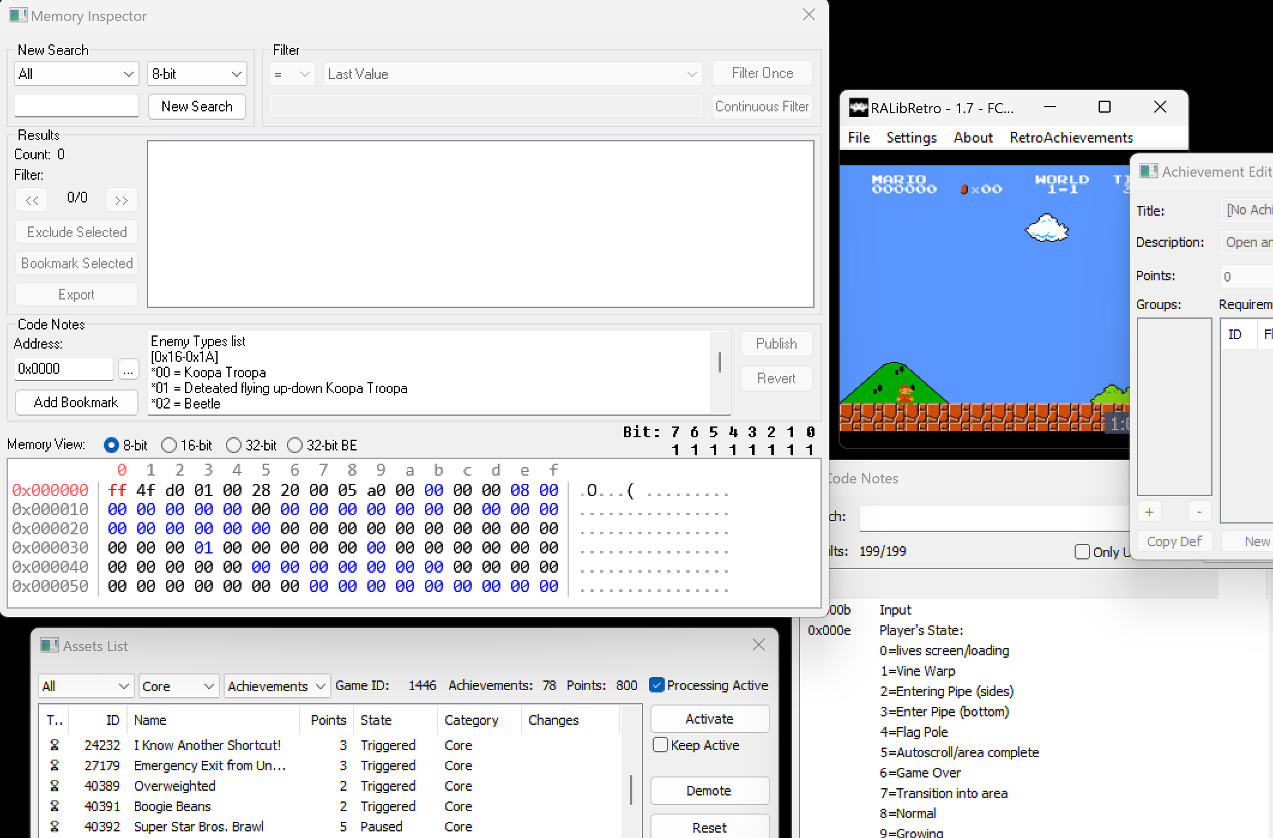Click the ID column in Achievement Editor requirements
Viewport: 1273px width, 838px height.
[1238, 334]
